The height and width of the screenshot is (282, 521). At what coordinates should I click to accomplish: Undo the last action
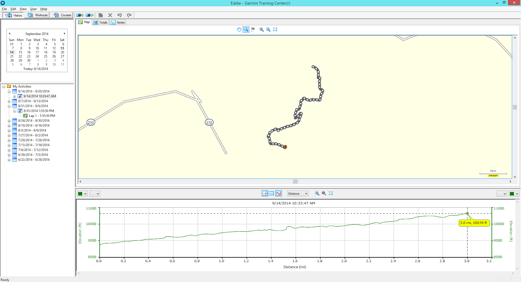click(x=120, y=15)
